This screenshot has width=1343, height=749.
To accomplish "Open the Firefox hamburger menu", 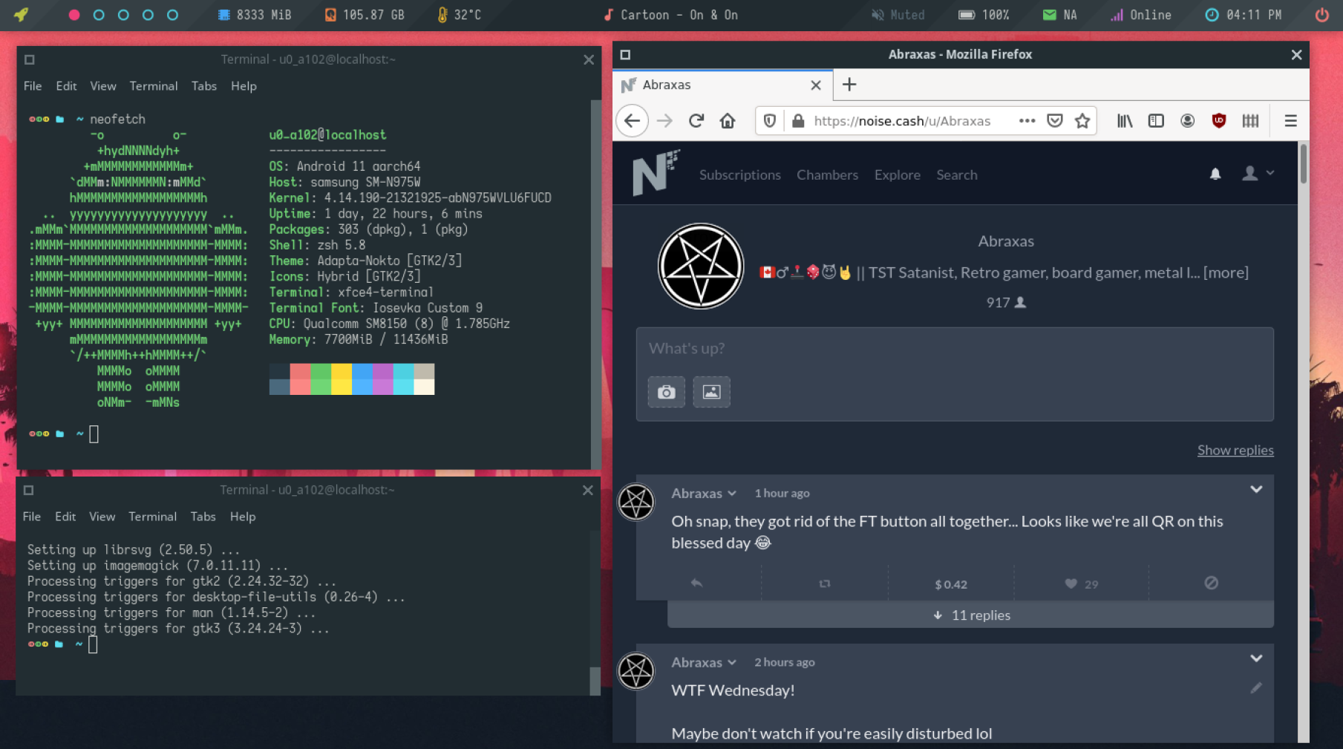I will coord(1291,121).
